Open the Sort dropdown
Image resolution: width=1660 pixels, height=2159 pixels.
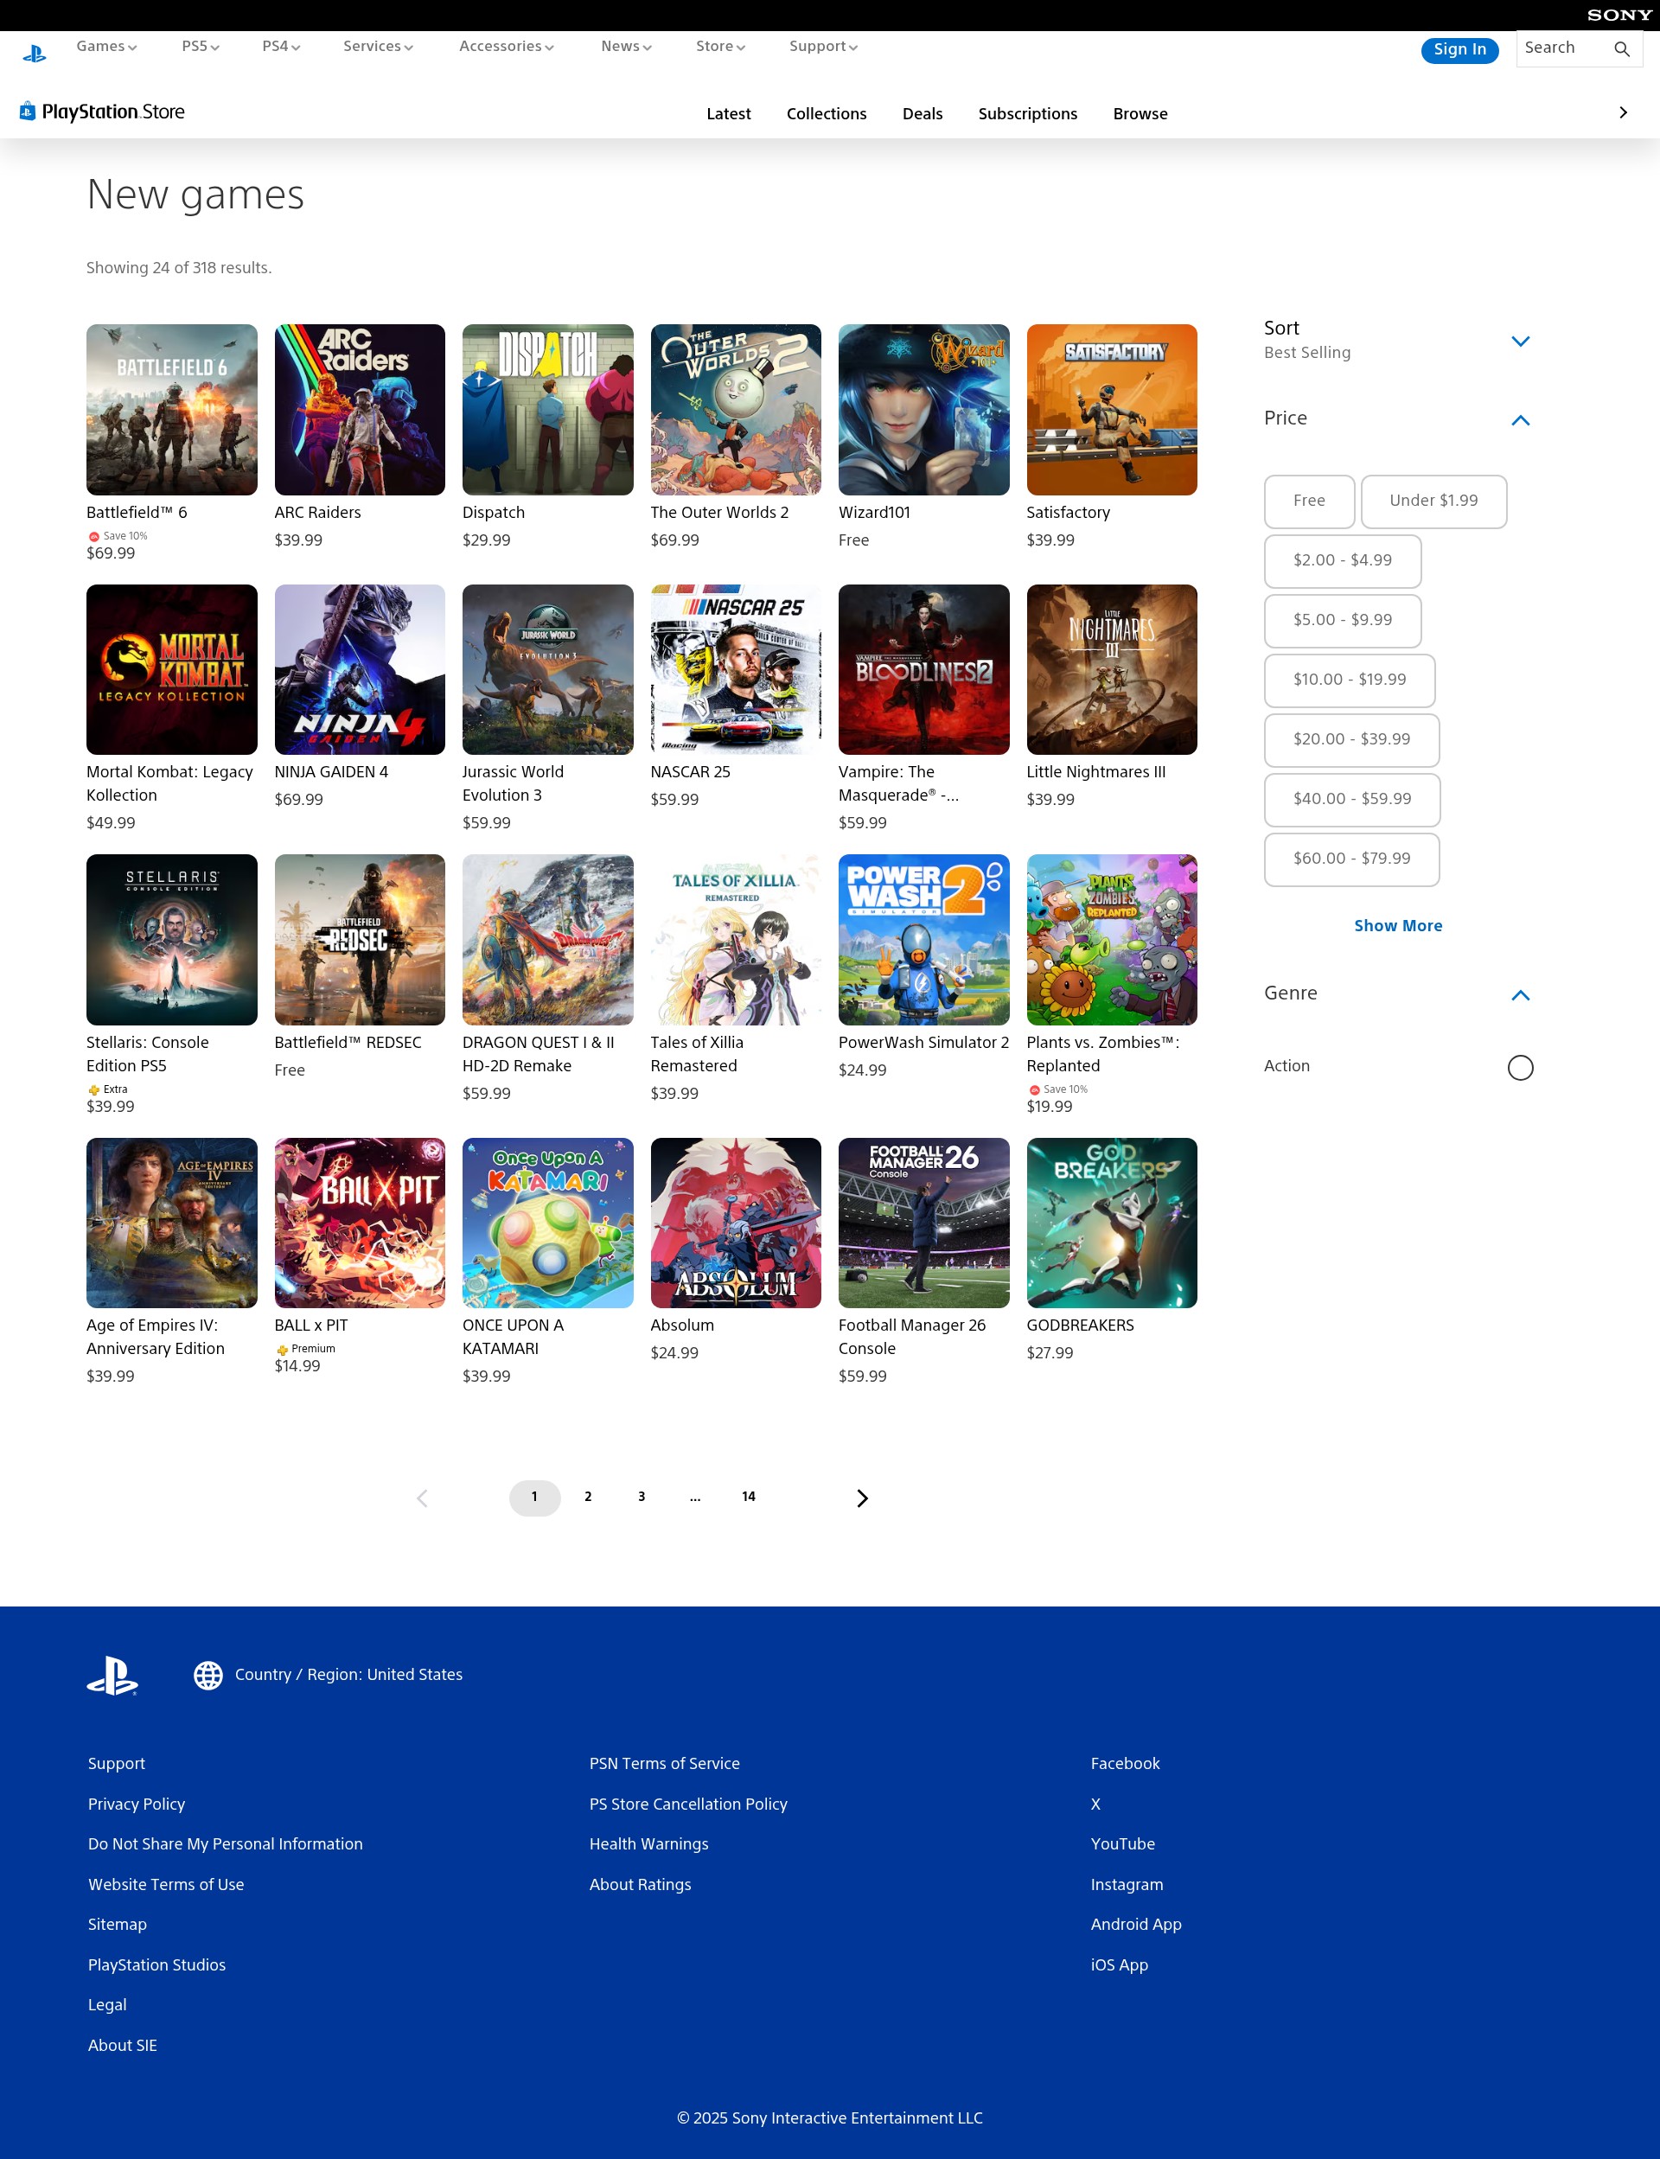[x=1397, y=340]
